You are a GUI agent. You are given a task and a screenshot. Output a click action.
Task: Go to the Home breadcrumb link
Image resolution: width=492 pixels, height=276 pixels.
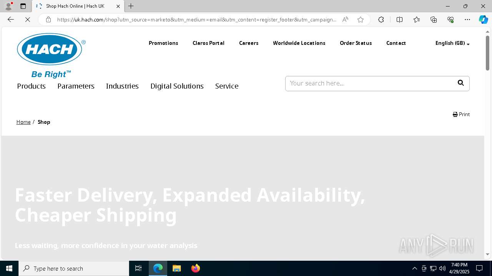pyautogui.click(x=23, y=122)
